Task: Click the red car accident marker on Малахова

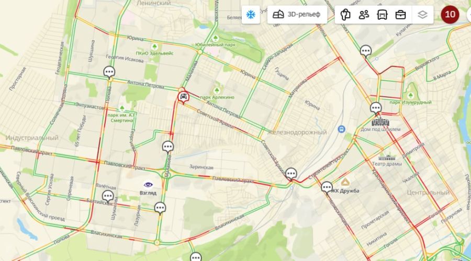Action: pyautogui.click(x=183, y=98)
